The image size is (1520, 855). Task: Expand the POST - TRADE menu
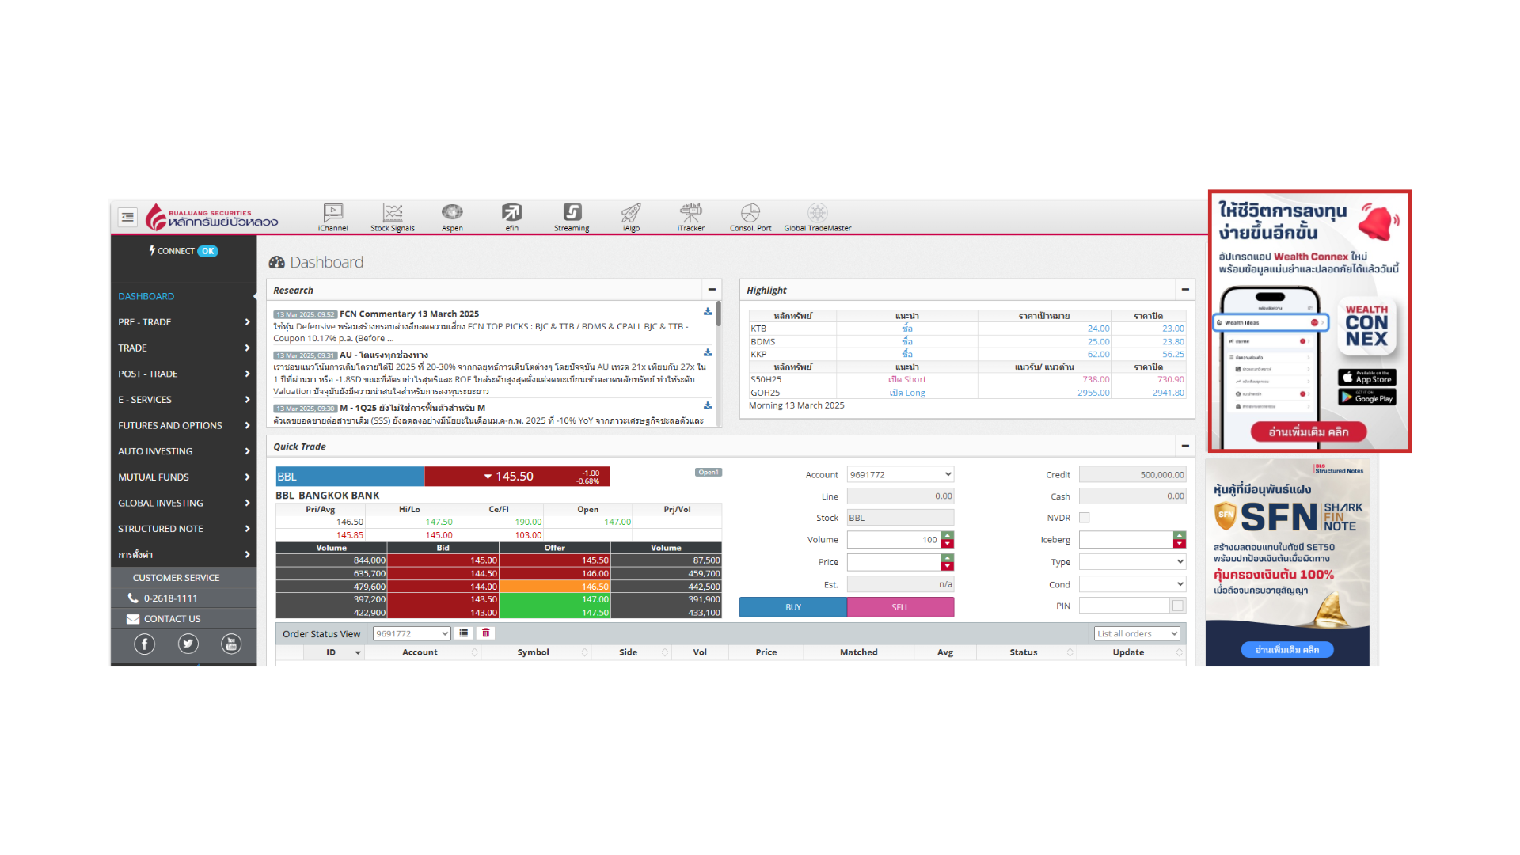184,374
